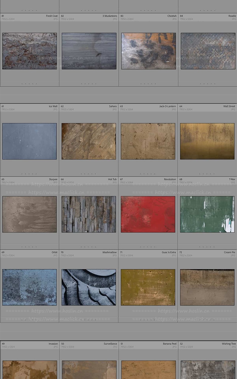Click the '7952 x 5304' dimensions under index 83

click(127, 19)
